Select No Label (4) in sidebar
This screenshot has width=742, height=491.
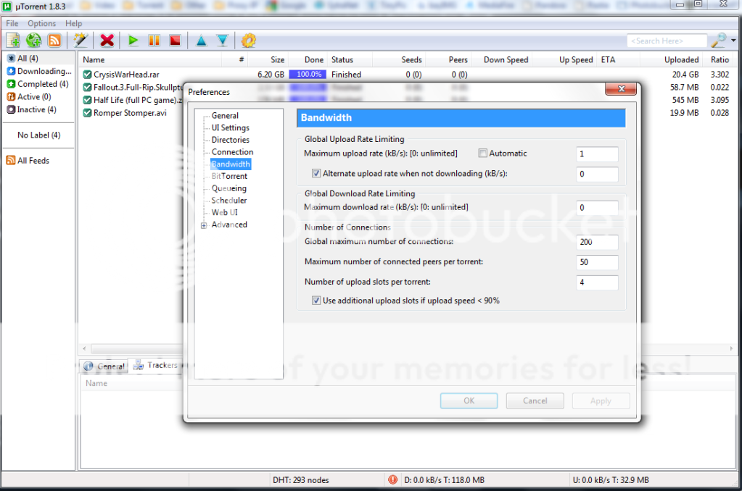[x=38, y=135]
